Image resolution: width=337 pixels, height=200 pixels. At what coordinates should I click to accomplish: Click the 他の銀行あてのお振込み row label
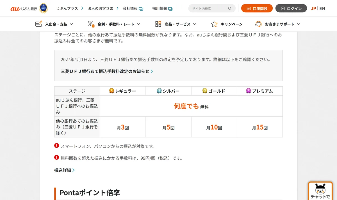point(77,127)
